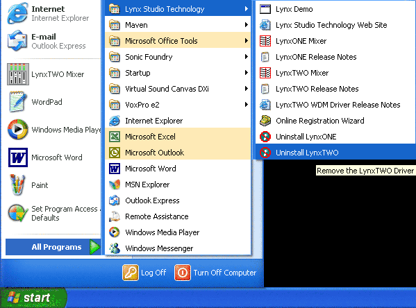The height and width of the screenshot is (308, 416).
Task: Open LynxTWO Mixer icon in pinned list
Action: [18, 74]
